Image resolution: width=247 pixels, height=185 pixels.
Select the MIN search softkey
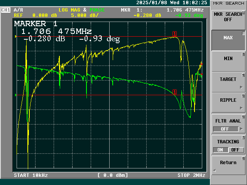228,59
